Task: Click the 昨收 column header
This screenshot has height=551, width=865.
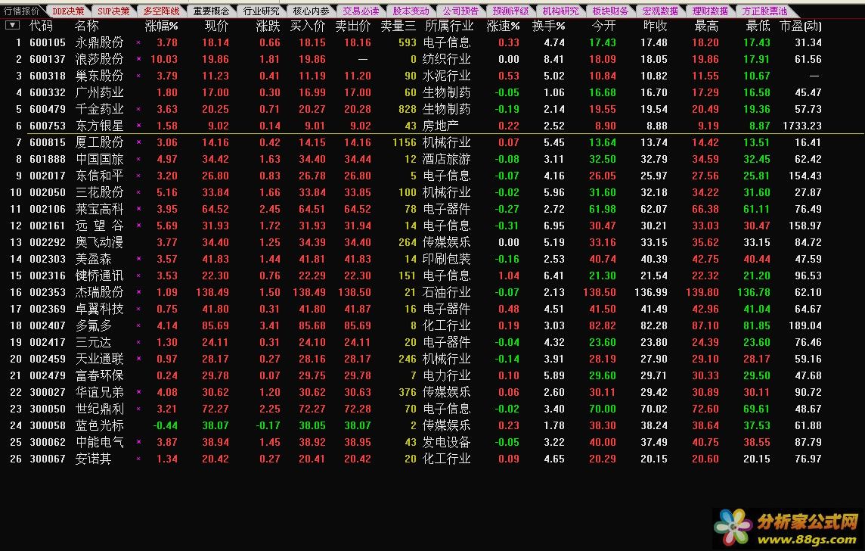Action: point(655,26)
